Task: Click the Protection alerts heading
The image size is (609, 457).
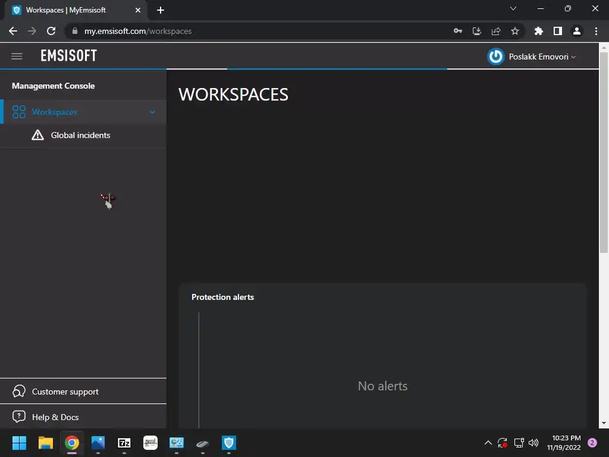Action: [x=222, y=297]
